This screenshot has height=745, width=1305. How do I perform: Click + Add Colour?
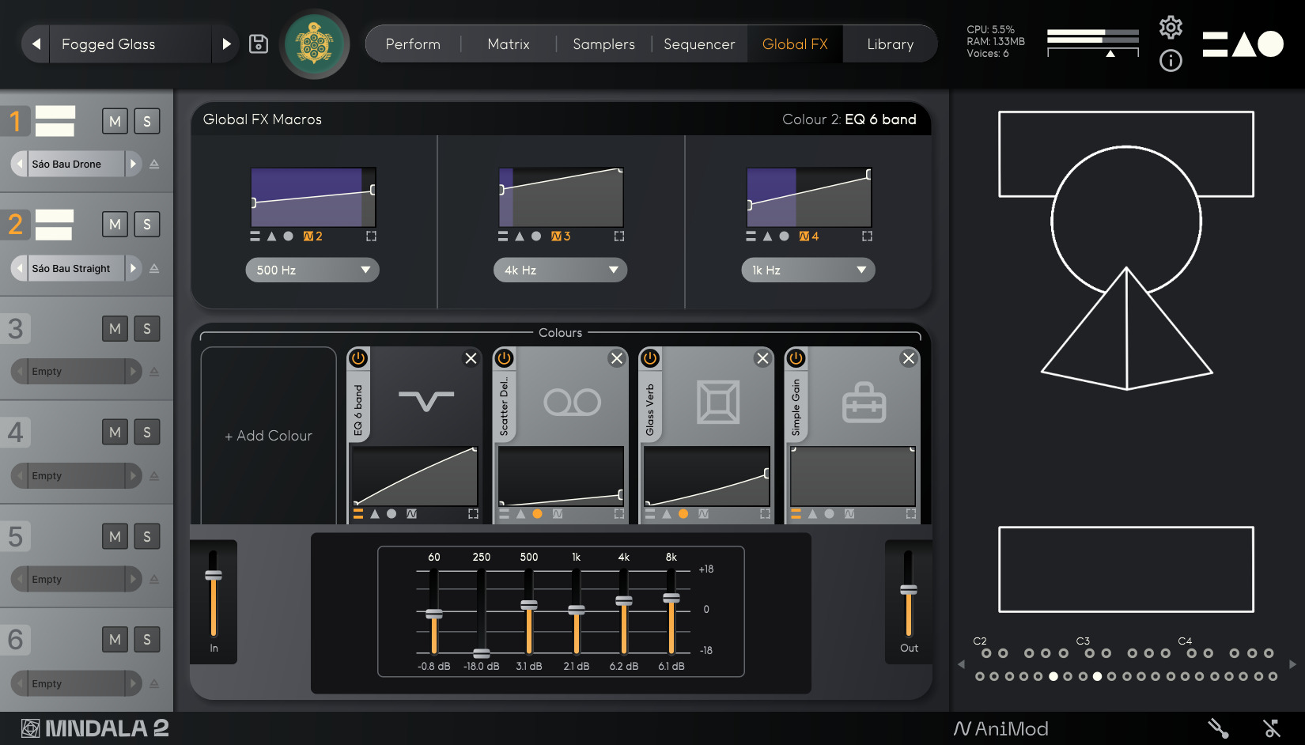[269, 436]
